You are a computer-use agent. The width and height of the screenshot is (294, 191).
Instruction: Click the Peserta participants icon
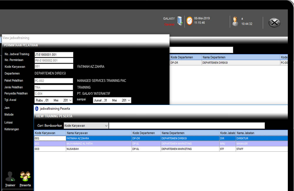pos(25,177)
